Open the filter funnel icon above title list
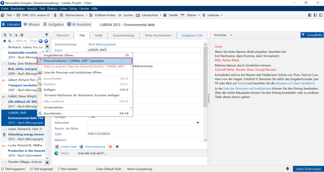Screen dimensions: 324x172 coord(46,35)
